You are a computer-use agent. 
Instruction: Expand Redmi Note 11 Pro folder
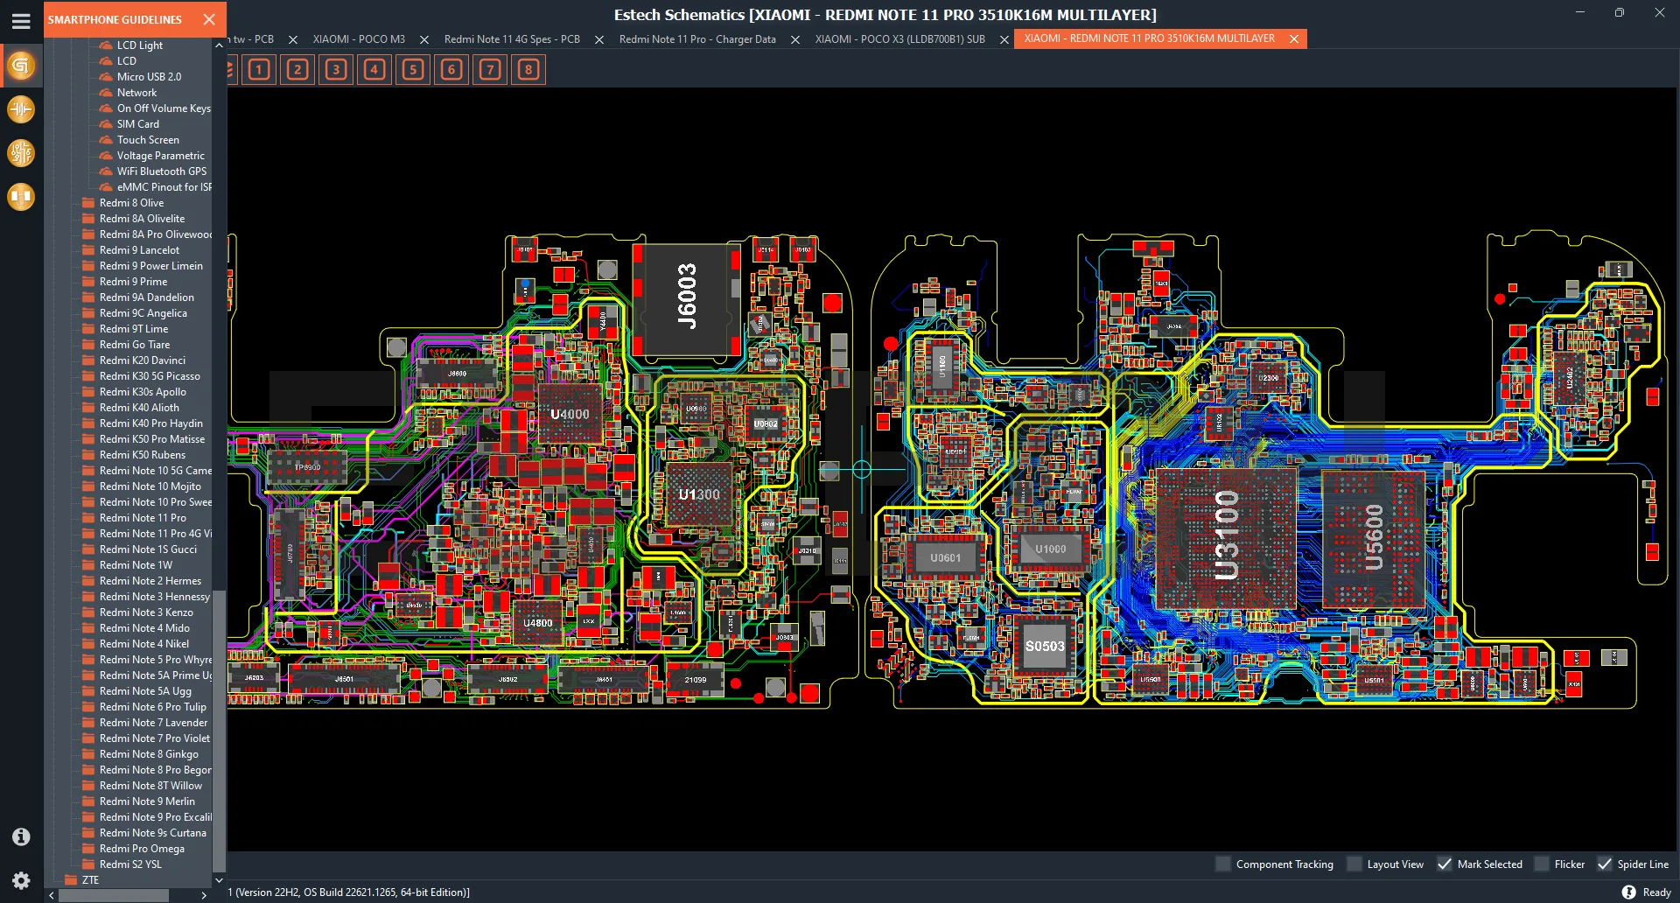pyautogui.click(x=143, y=518)
